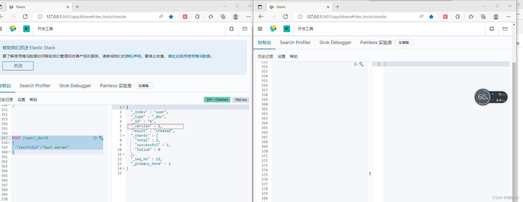The height and width of the screenshot is (202, 523).
Task: Switch to Search Profiler tab in right window
Action: point(295,43)
